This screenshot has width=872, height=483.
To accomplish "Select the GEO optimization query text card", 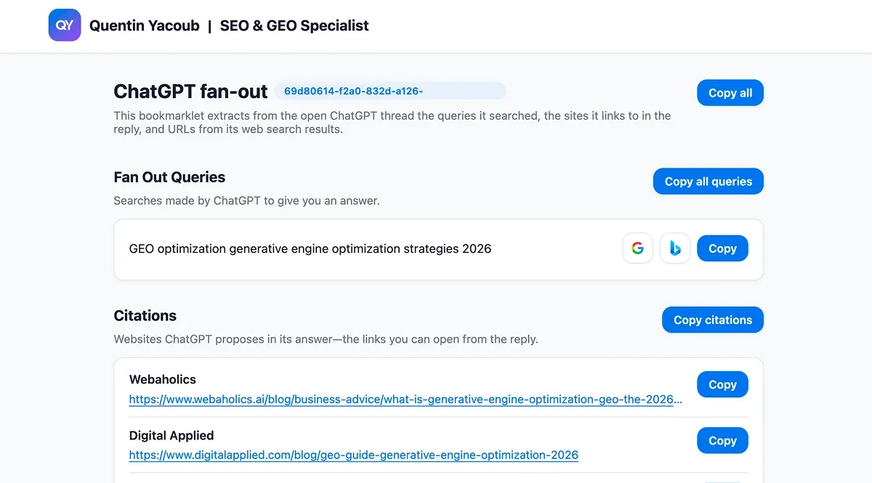I will point(311,248).
